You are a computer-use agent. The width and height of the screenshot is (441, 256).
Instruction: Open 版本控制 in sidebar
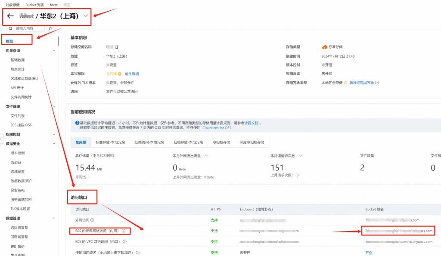coord(17,153)
